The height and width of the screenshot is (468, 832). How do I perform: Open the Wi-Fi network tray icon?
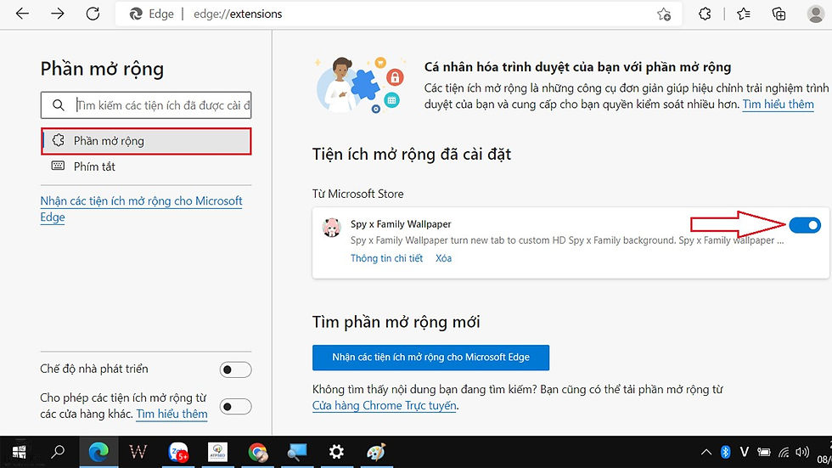pyautogui.click(x=784, y=452)
